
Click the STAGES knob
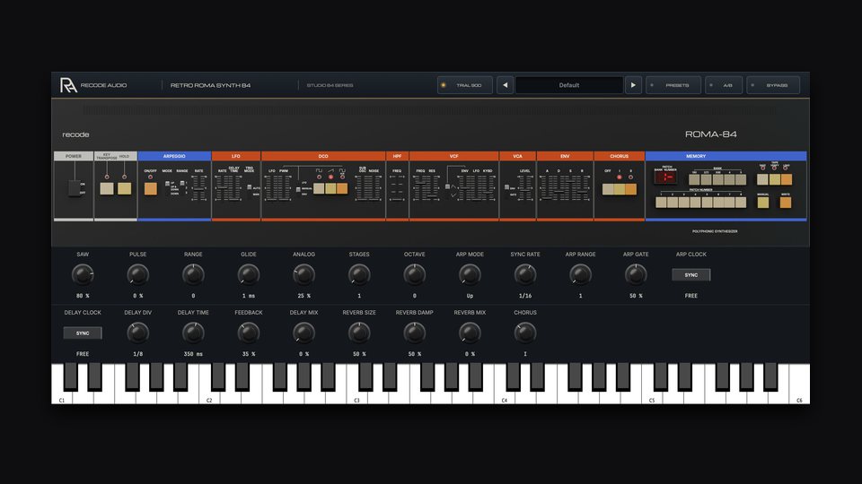coord(359,274)
